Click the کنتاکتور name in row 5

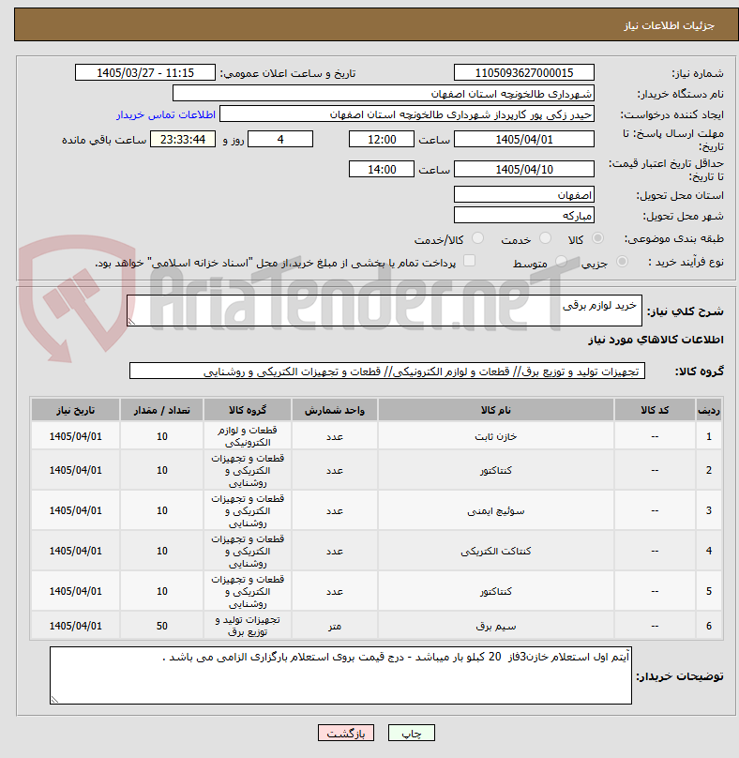pyautogui.click(x=496, y=591)
